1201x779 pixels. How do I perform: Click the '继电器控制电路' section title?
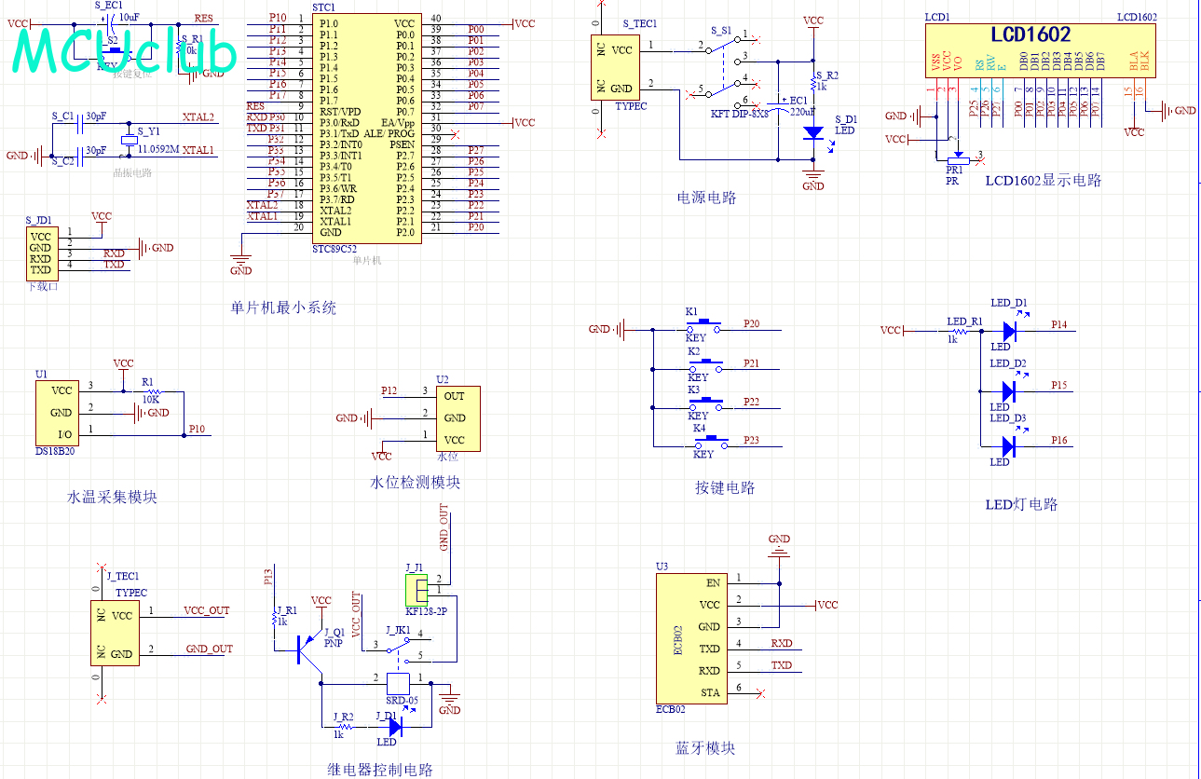(380, 770)
